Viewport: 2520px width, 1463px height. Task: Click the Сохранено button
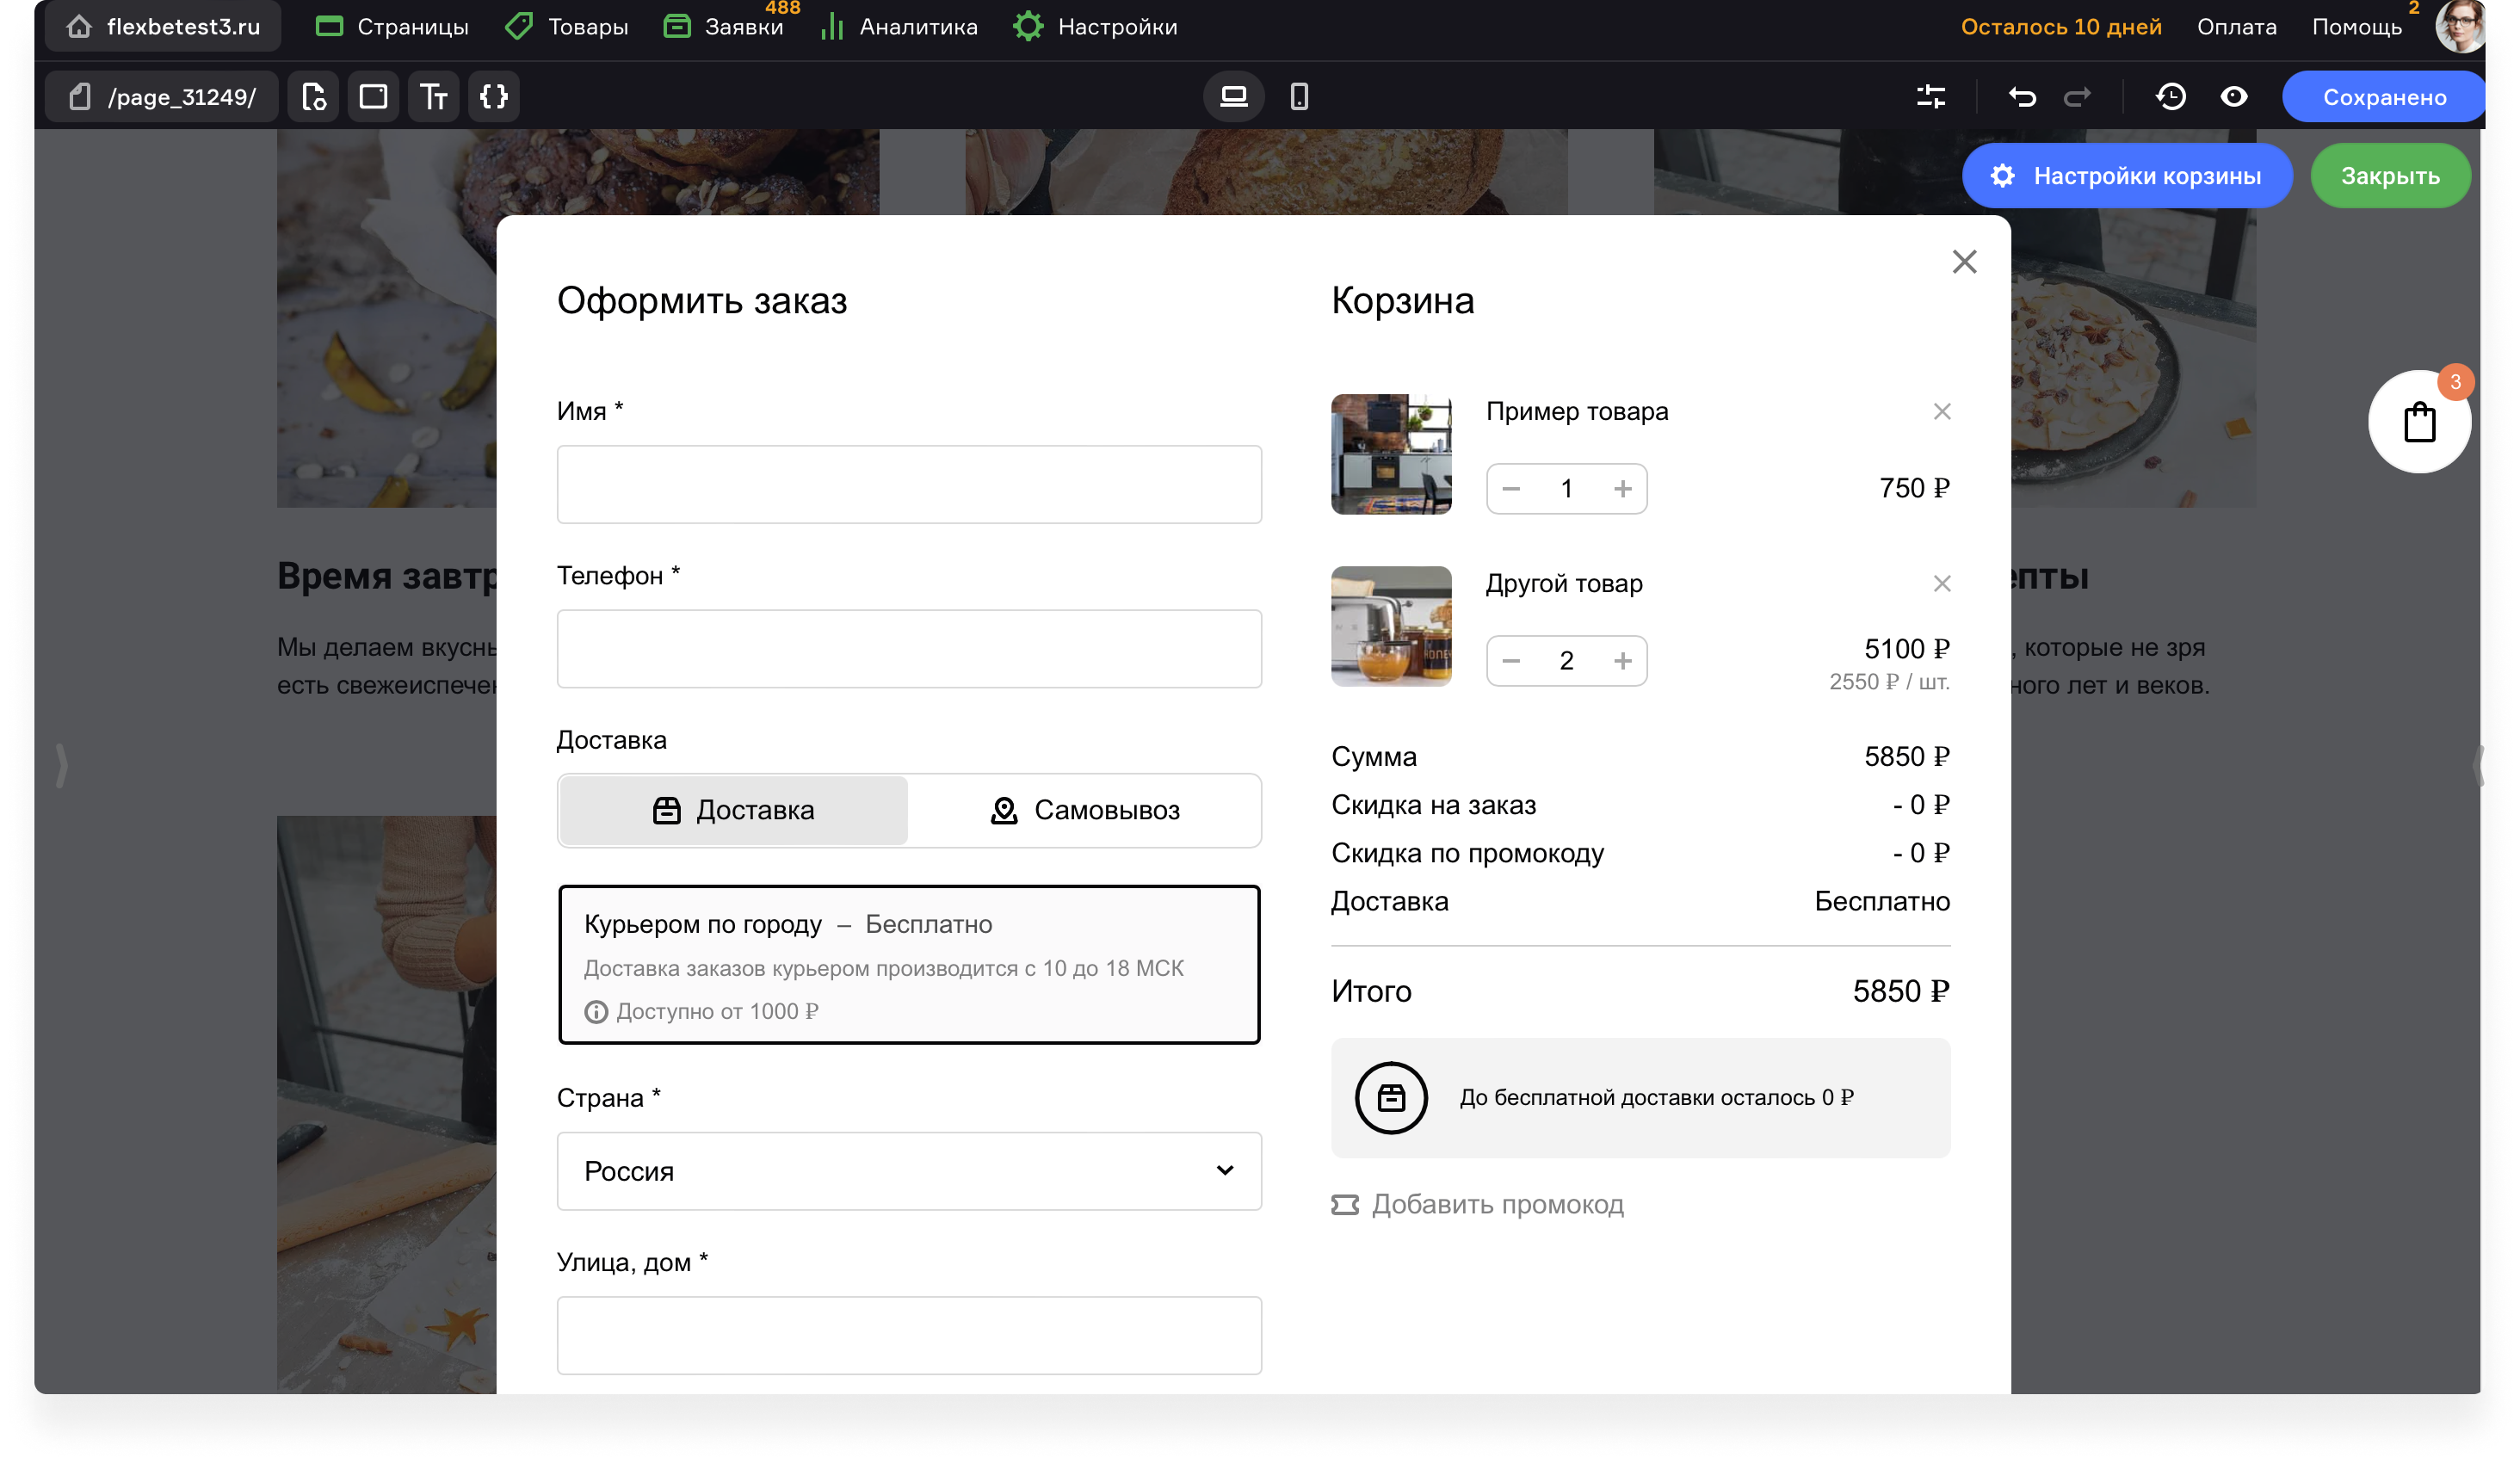[2384, 97]
